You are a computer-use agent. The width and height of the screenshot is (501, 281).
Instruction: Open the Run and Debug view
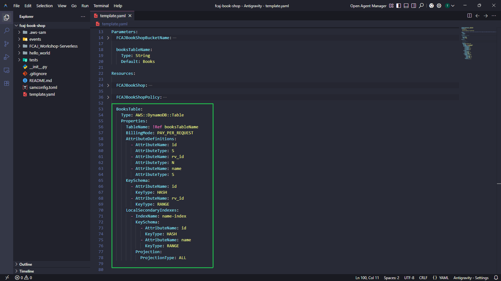(7, 57)
